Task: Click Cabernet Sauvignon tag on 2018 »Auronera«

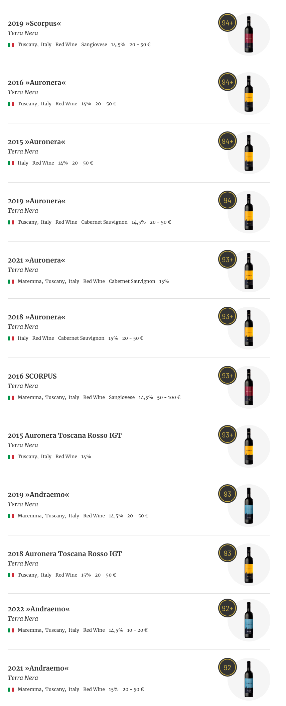Action: pyautogui.click(x=81, y=338)
